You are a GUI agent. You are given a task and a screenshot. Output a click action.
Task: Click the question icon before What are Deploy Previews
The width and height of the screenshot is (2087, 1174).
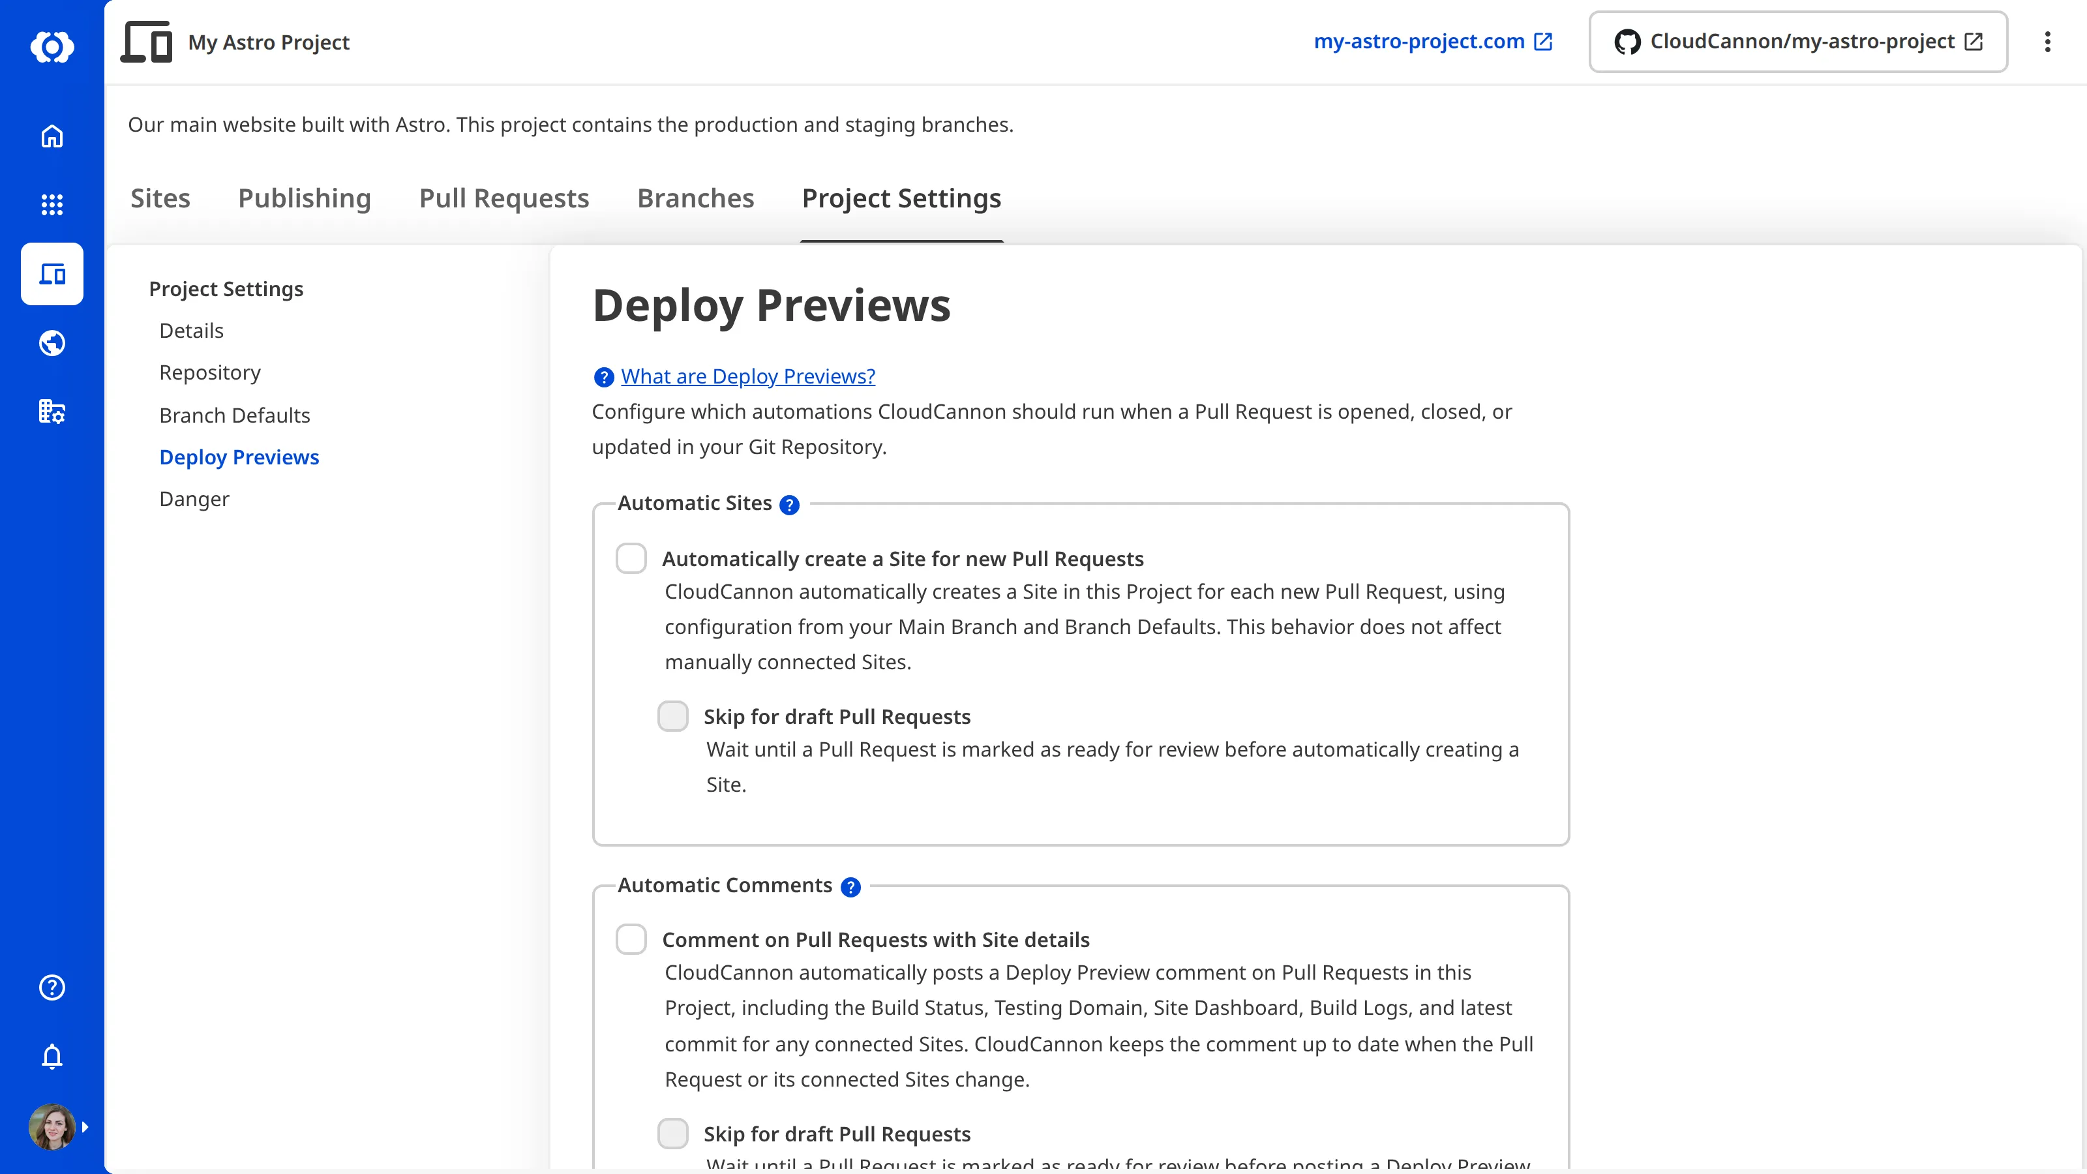(603, 378)
